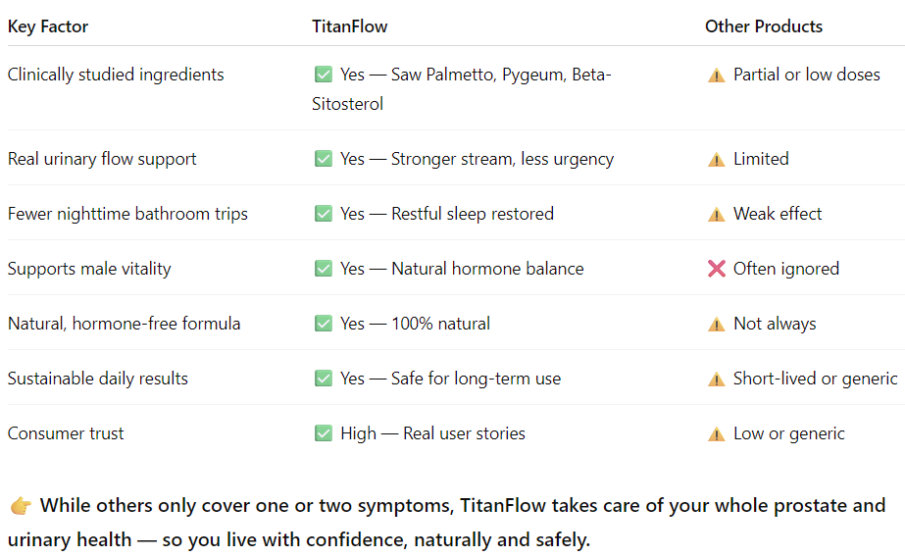905x557 pixels.
Task: Click the Clinically studied ingredients row label
Action: (x=116, y=75)
